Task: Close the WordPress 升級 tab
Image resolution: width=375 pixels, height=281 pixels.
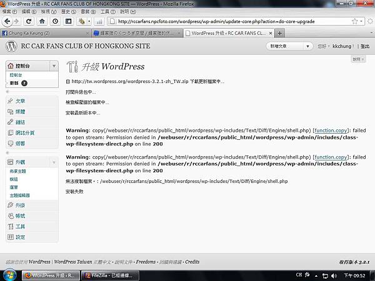Action: (271, 33)
